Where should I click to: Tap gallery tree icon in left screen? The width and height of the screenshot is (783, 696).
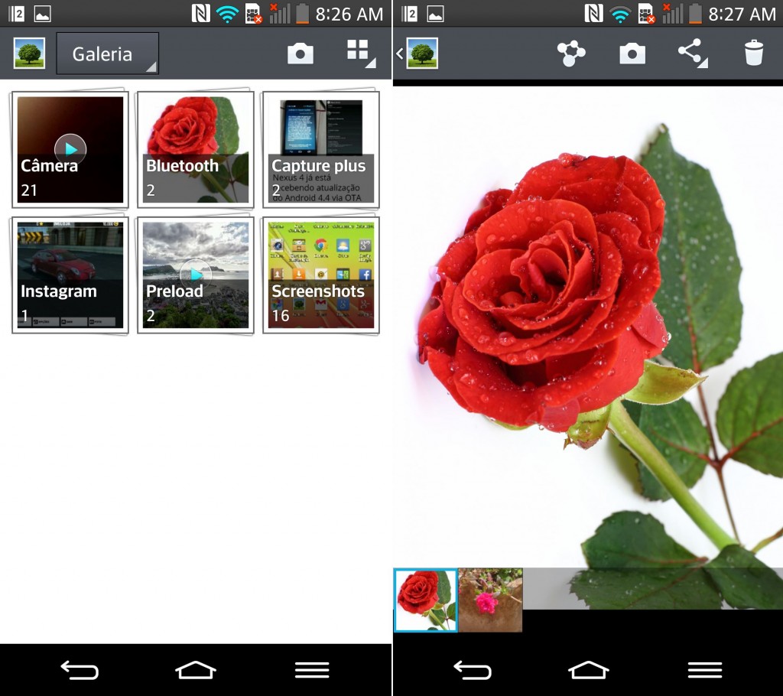coord(30,53)
